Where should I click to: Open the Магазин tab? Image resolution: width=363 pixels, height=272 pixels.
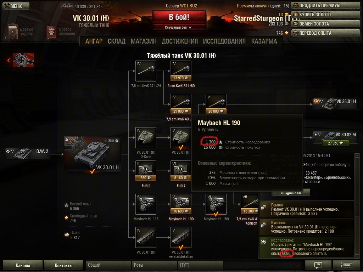click(x=144, y=41)
